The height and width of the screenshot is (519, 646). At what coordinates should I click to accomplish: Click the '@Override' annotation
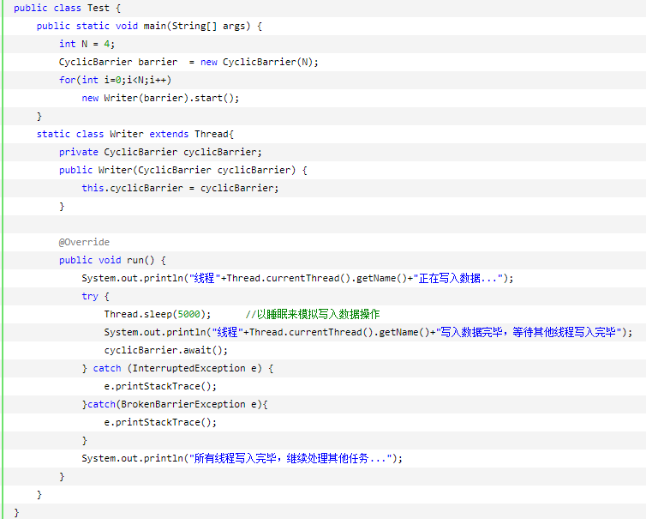pyautogui.click(x=84, y=242)
